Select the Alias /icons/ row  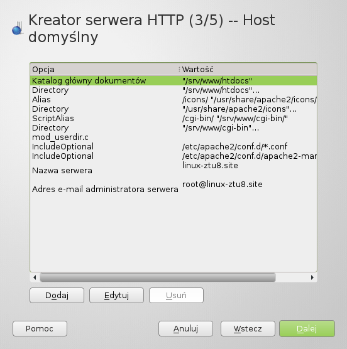[x=173, y=100]
